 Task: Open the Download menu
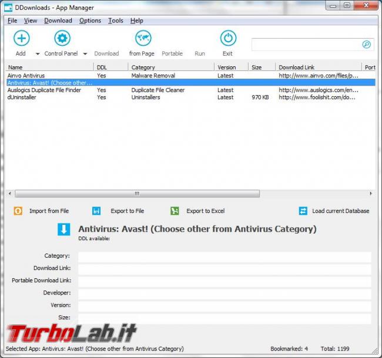point(58,21)
